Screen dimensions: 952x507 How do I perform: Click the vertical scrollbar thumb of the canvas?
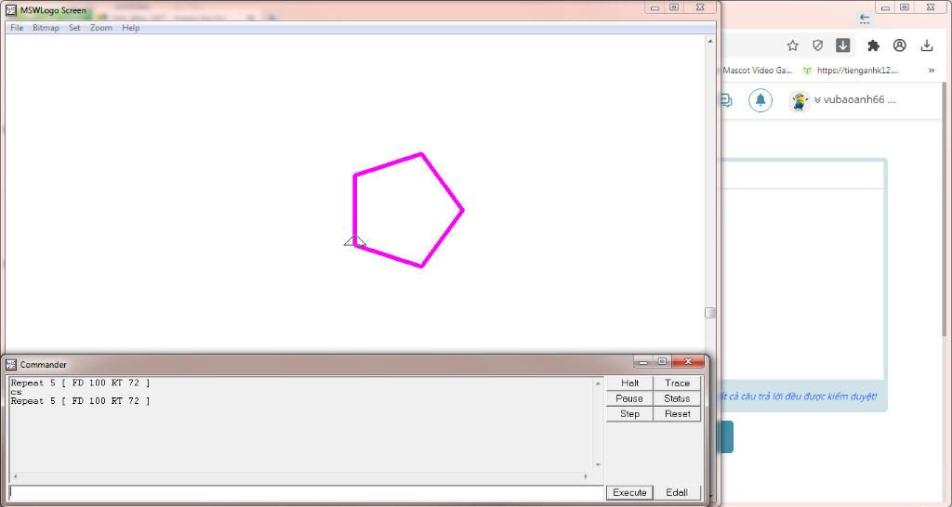coord(709,313)
